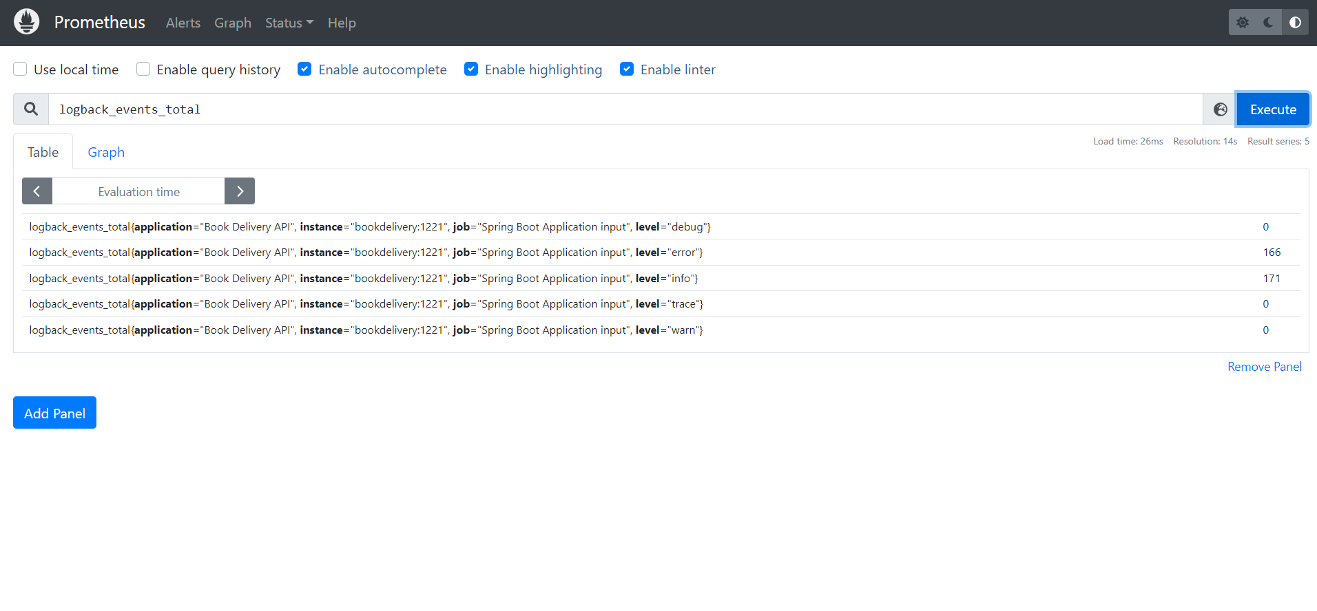Select the level="info" series row
Screen dimensions: 1317x611
tap(661, 278)
